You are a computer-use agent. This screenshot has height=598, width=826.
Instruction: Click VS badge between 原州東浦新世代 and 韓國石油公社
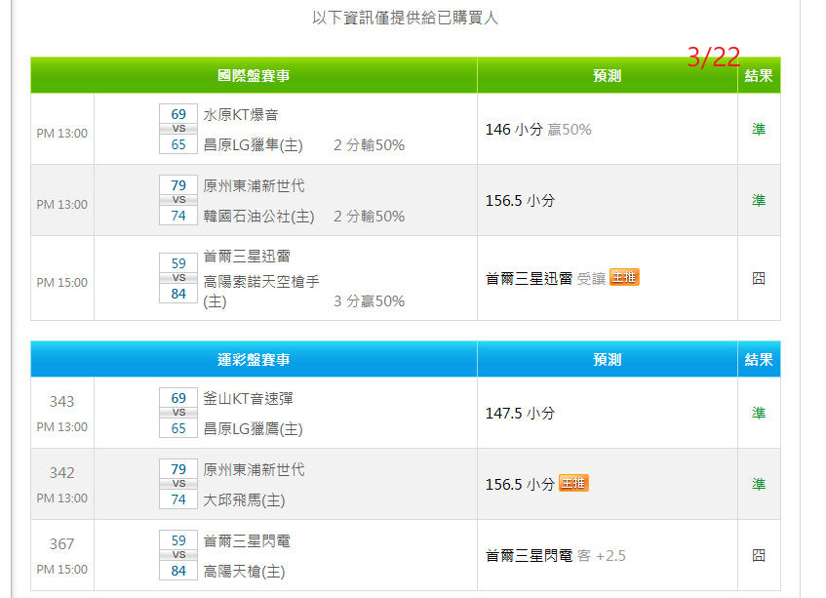[x=178, y=200]
